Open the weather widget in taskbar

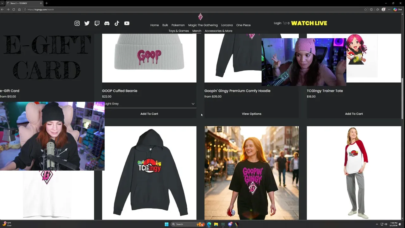(7, 224)
